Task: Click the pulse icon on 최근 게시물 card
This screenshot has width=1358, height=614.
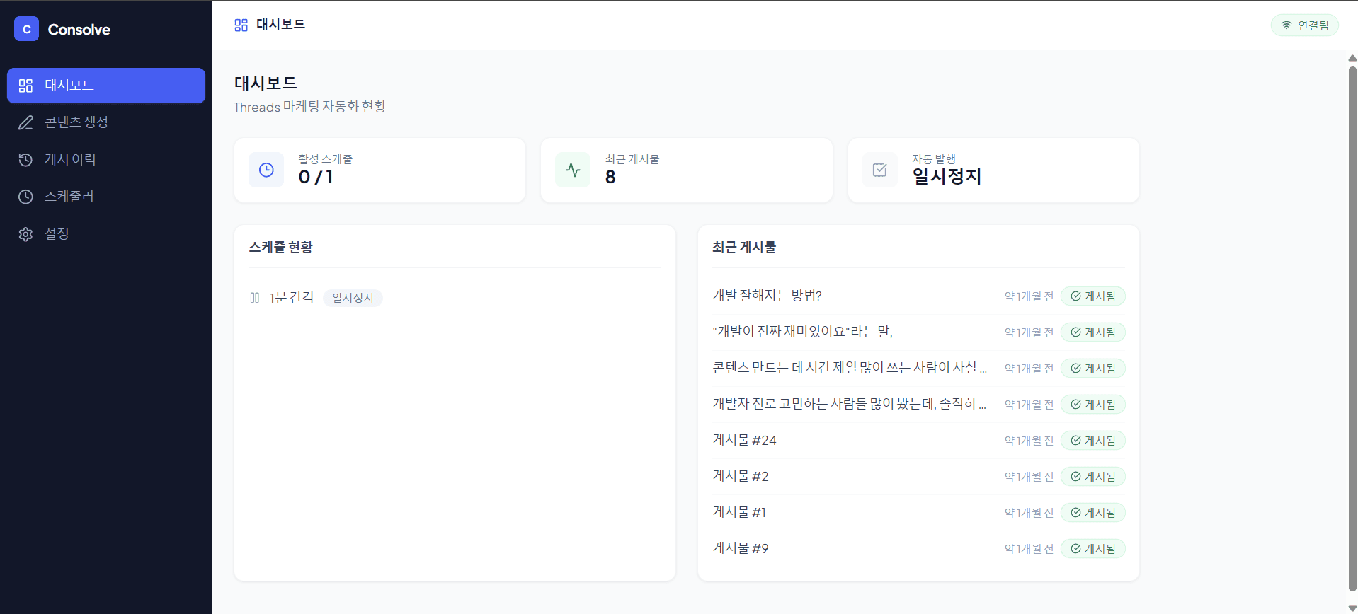Action: (572, 170)
